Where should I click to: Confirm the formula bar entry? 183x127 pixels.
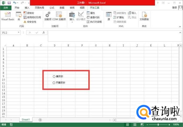click(x=37, y=33)
